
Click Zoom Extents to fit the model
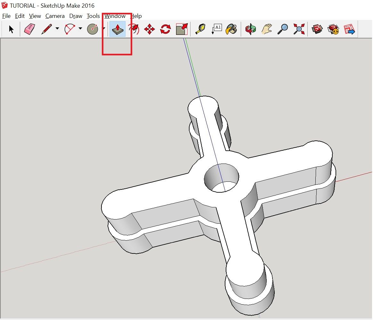(x=298, y=29)
